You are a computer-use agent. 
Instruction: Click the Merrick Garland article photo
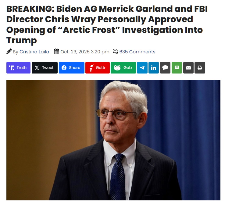(x=113, y=140)
